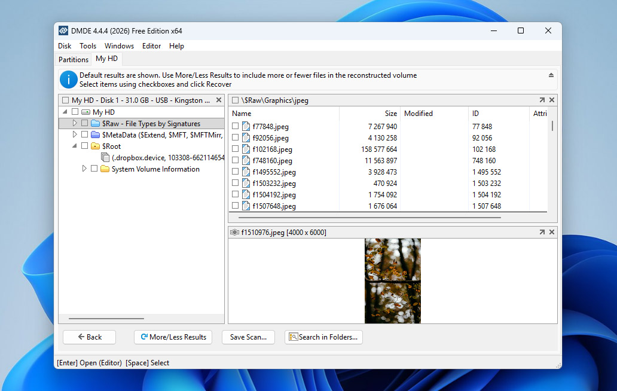This screenshot has height=391, width=617.
Task: Click the f102168.jpeg file icon
Action: [246, 149]
